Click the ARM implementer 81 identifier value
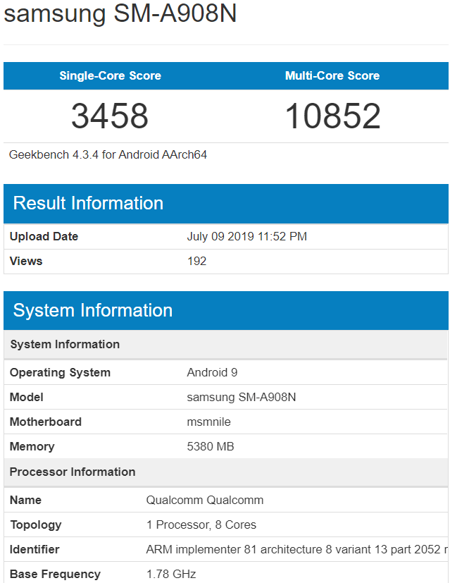This screenshot has height=583, width=450. 296,549
